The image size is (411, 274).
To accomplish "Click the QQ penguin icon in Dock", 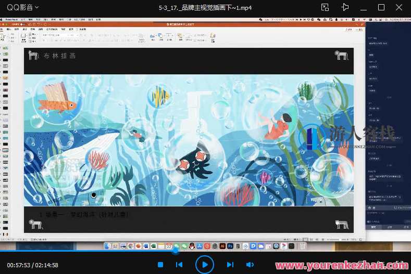I will point(192,246).
